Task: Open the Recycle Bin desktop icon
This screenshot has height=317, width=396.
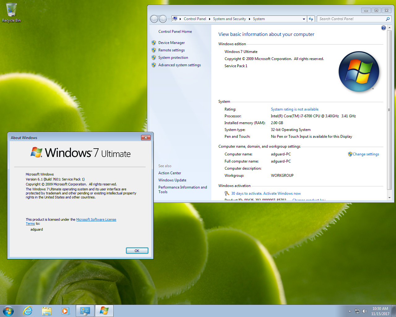Action: (11, 13)
